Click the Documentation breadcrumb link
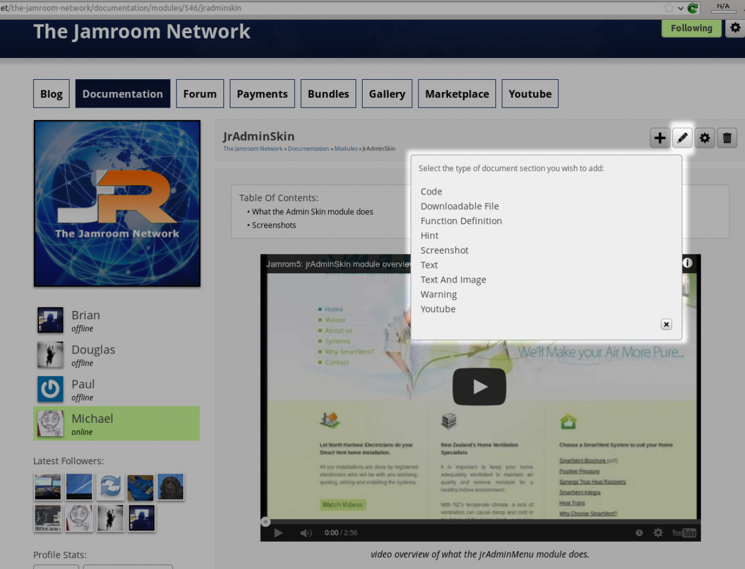This screenshot has width=745, height=569. (x=308, y=149)
